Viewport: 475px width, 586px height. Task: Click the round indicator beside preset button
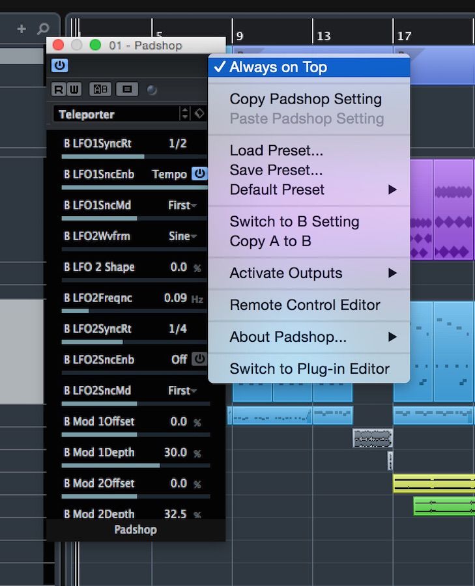pyautogui.click(x=151, y=90)
